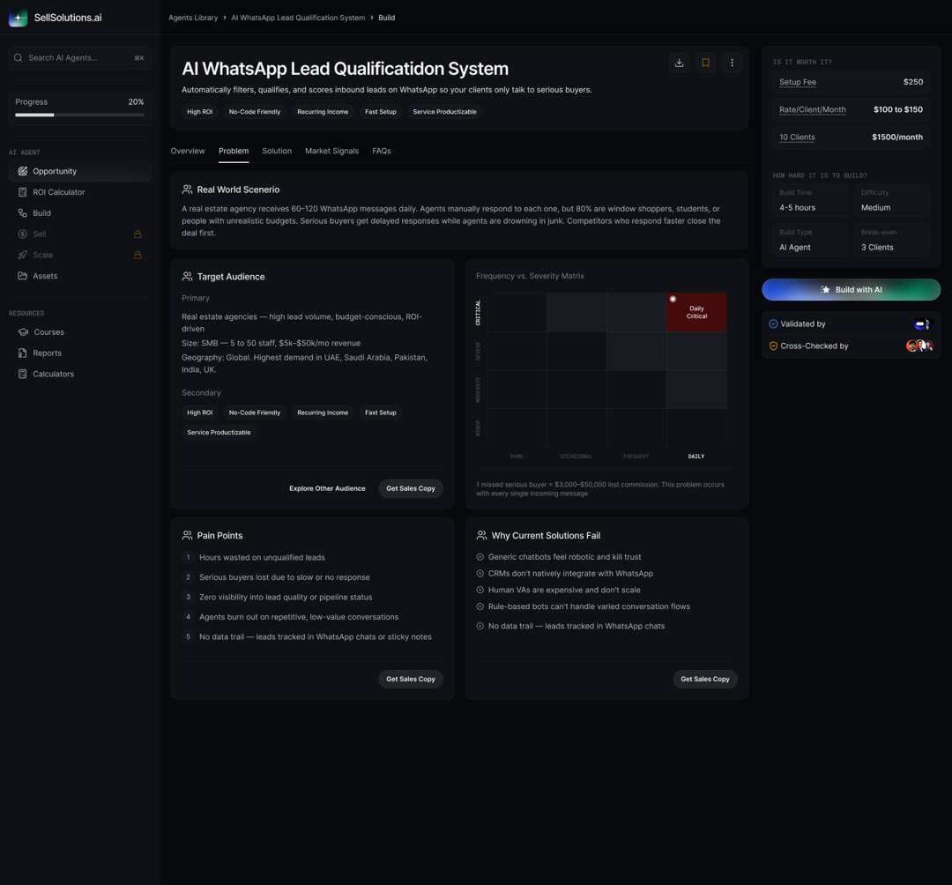Click the Real World Scenerio people icon

187,190
